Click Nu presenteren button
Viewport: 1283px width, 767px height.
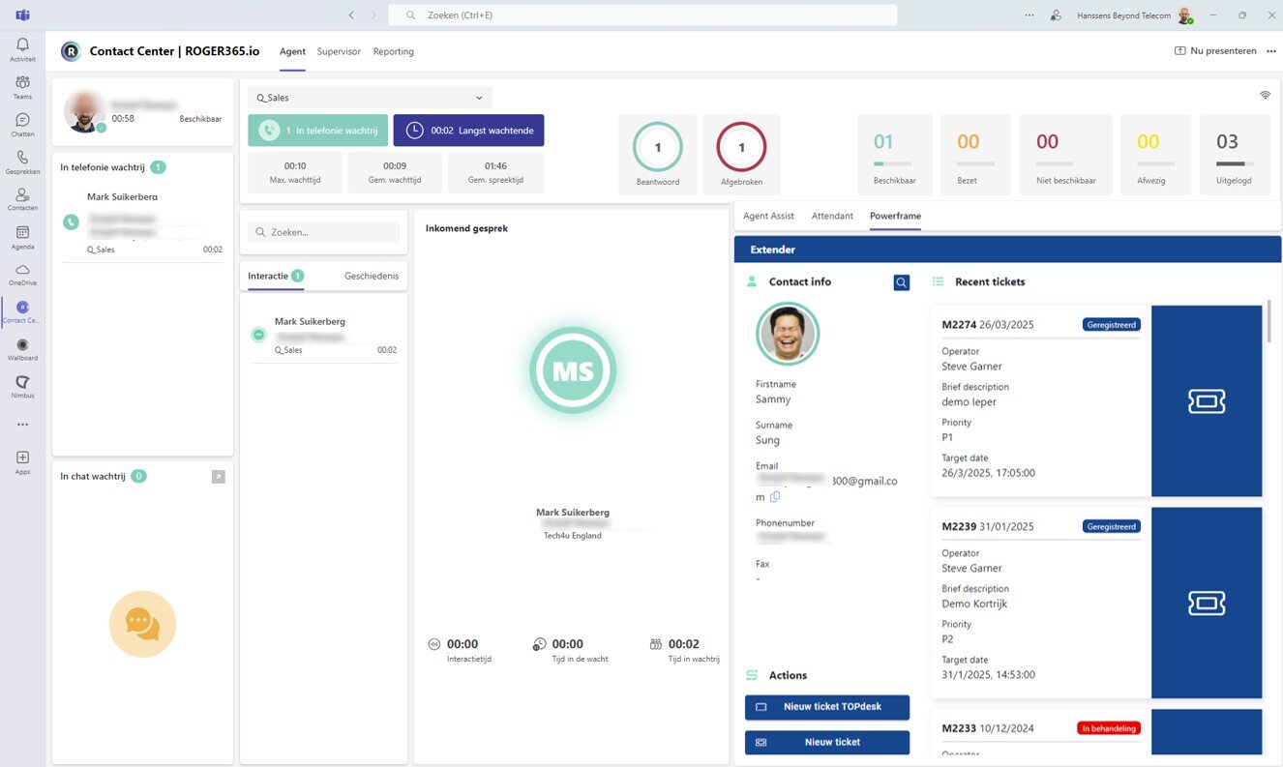click(x=1215, y=51)
